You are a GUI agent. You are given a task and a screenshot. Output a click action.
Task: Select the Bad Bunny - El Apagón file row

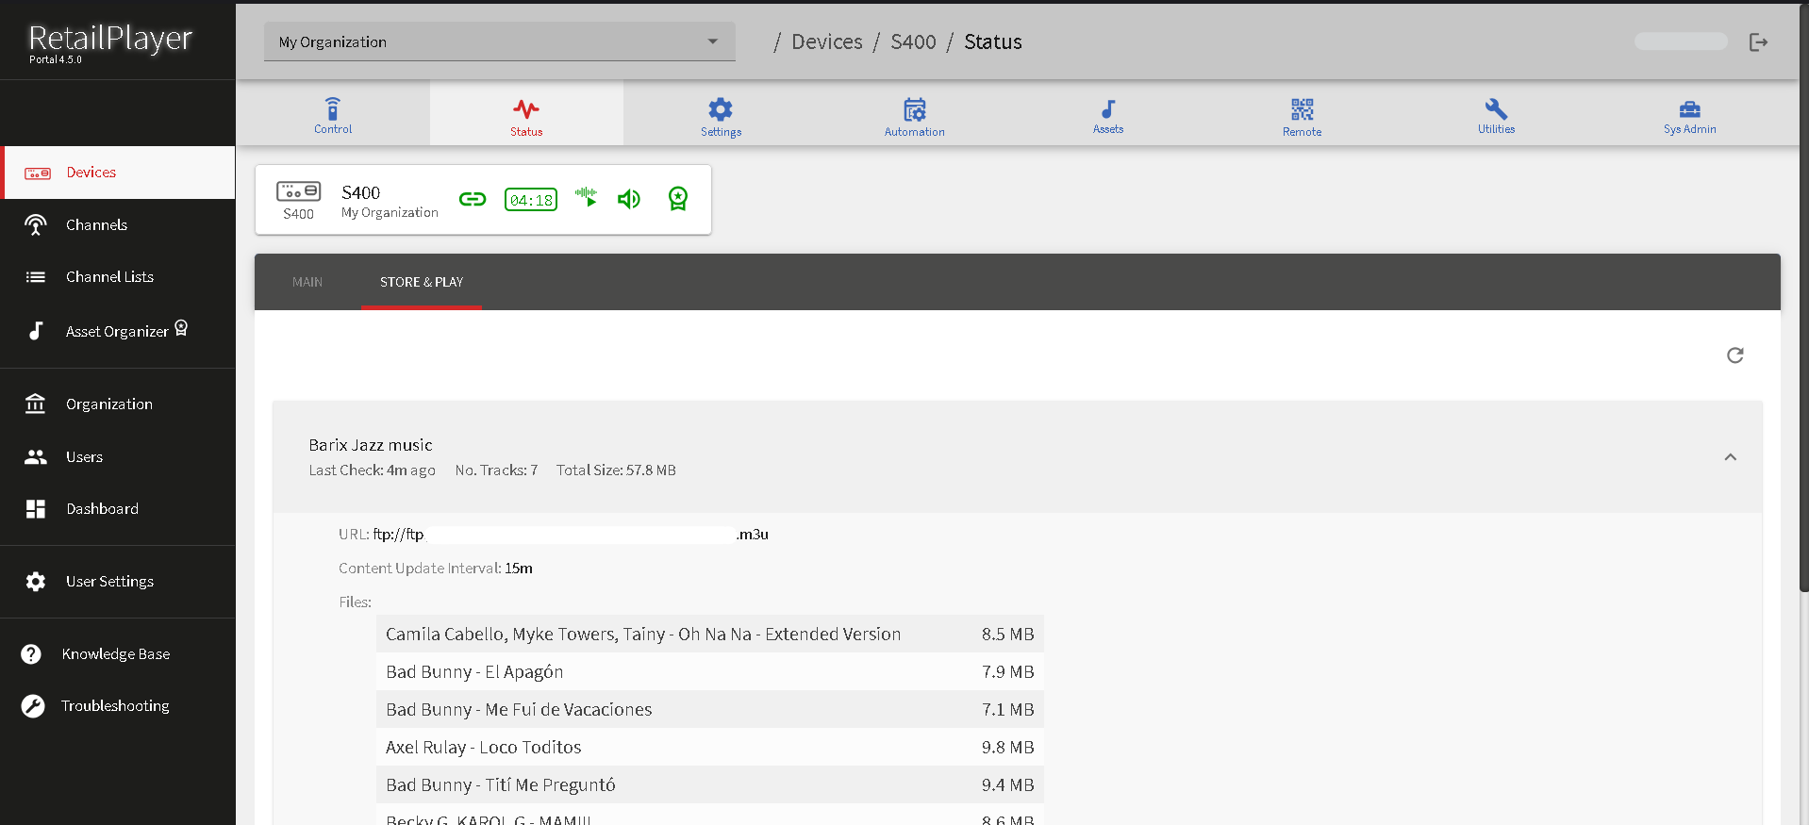[x=709, y=671]
